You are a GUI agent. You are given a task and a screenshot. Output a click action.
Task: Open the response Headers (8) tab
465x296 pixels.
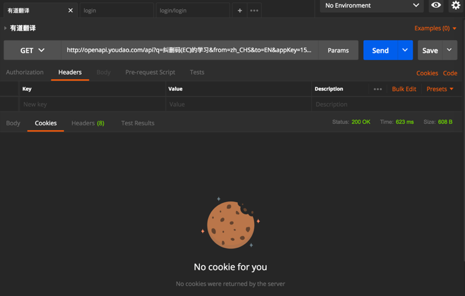coord(88,123)
